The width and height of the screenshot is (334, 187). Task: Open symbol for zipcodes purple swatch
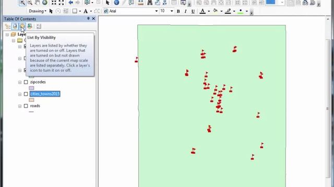tap(31, 88)
